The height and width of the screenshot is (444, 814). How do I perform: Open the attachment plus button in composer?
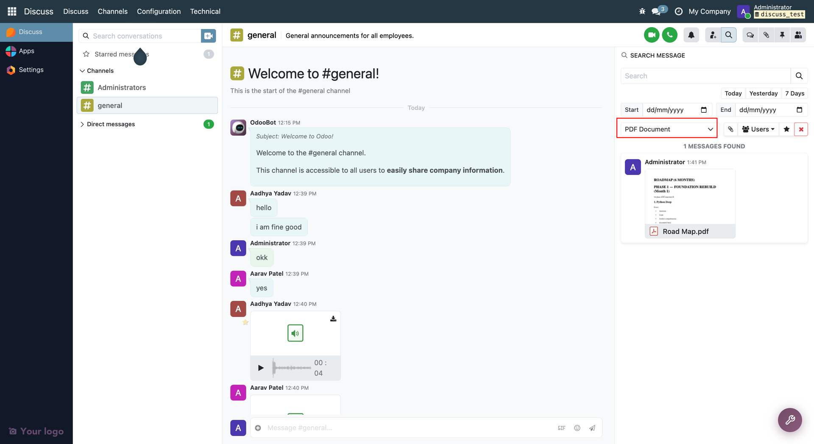(258, 428)
